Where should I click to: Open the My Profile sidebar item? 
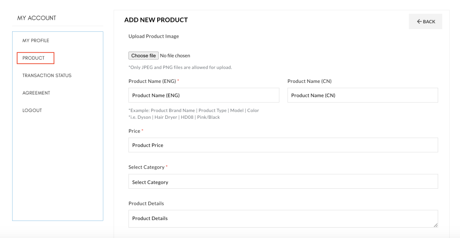tap(36, 40)
